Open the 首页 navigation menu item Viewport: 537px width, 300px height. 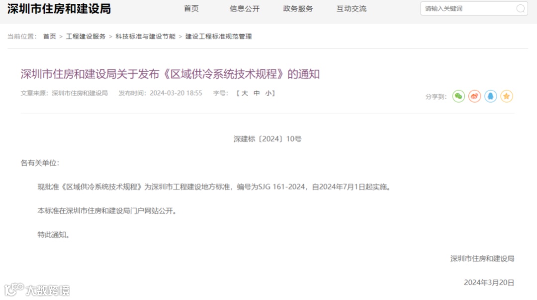[x=191, y=8]
